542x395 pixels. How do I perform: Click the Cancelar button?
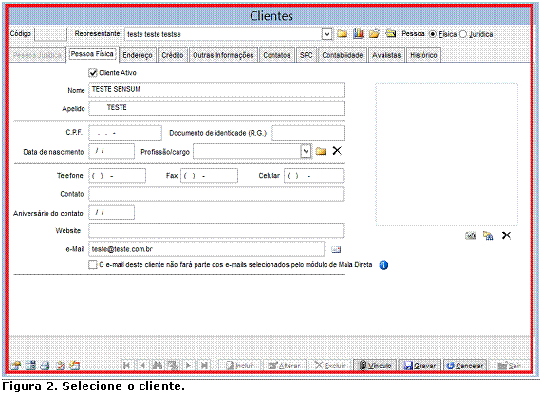[x=465, y=366]
